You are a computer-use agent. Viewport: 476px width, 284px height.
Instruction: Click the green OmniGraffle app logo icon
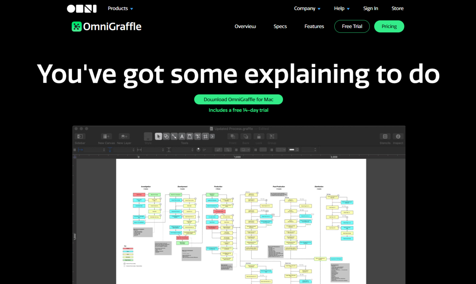click(76, 26)
